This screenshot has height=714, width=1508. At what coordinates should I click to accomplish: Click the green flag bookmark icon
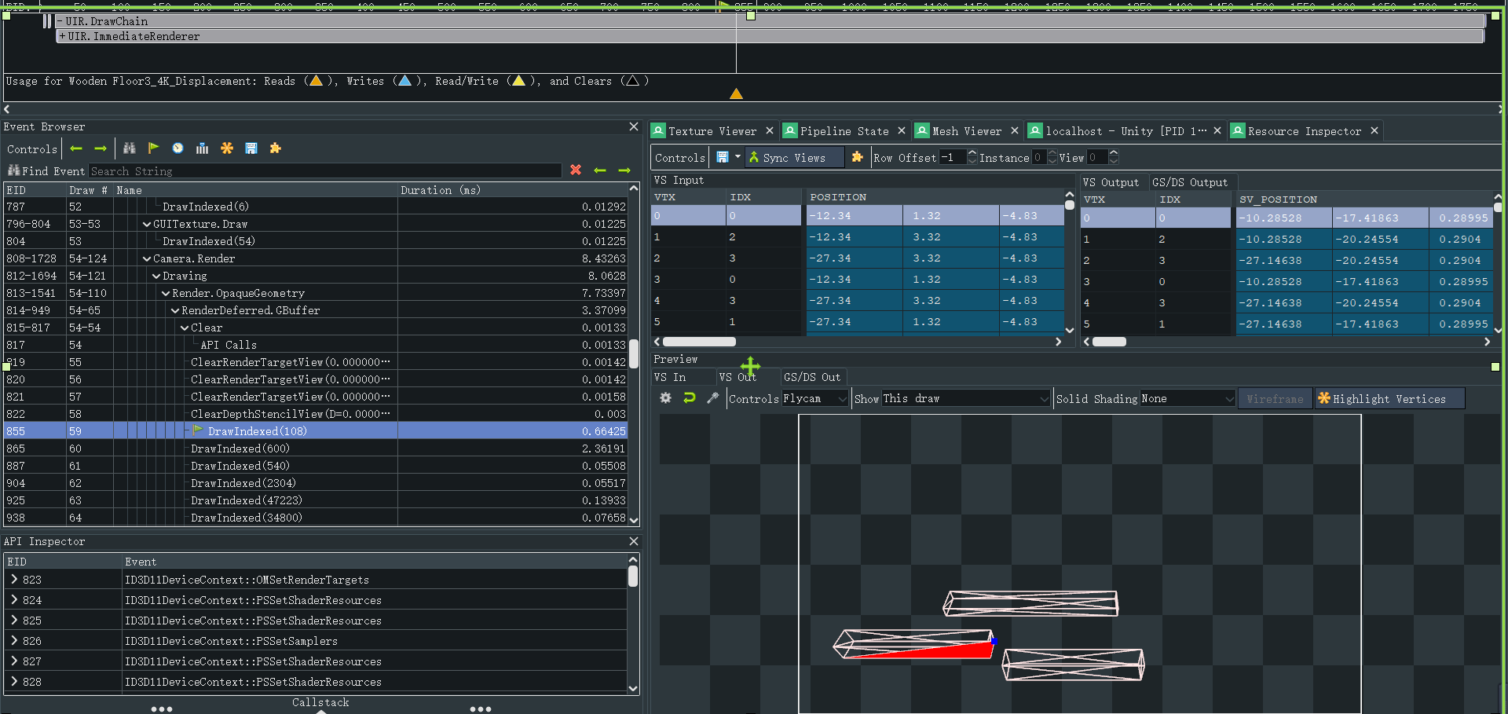[x=154, y=148]
